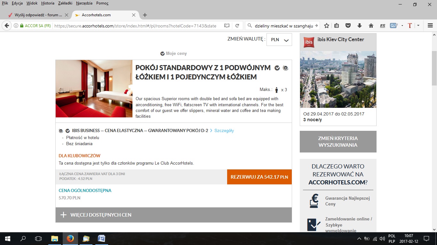Viewport: 437px width, 245px height.
Task: Go back using the browser back arrow
Action: (7, 26)
